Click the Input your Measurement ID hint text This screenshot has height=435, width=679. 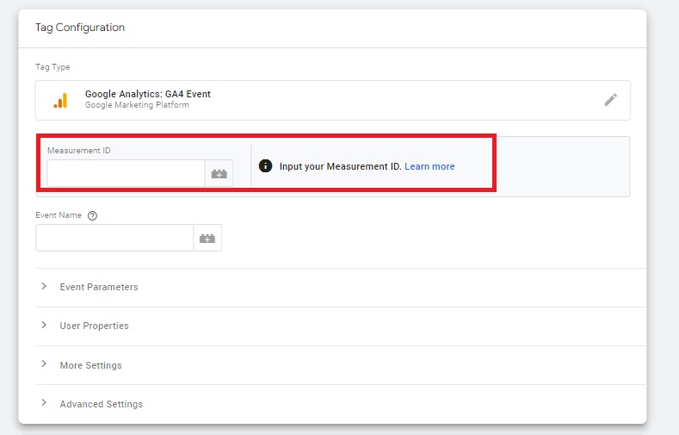pos(340,166)
